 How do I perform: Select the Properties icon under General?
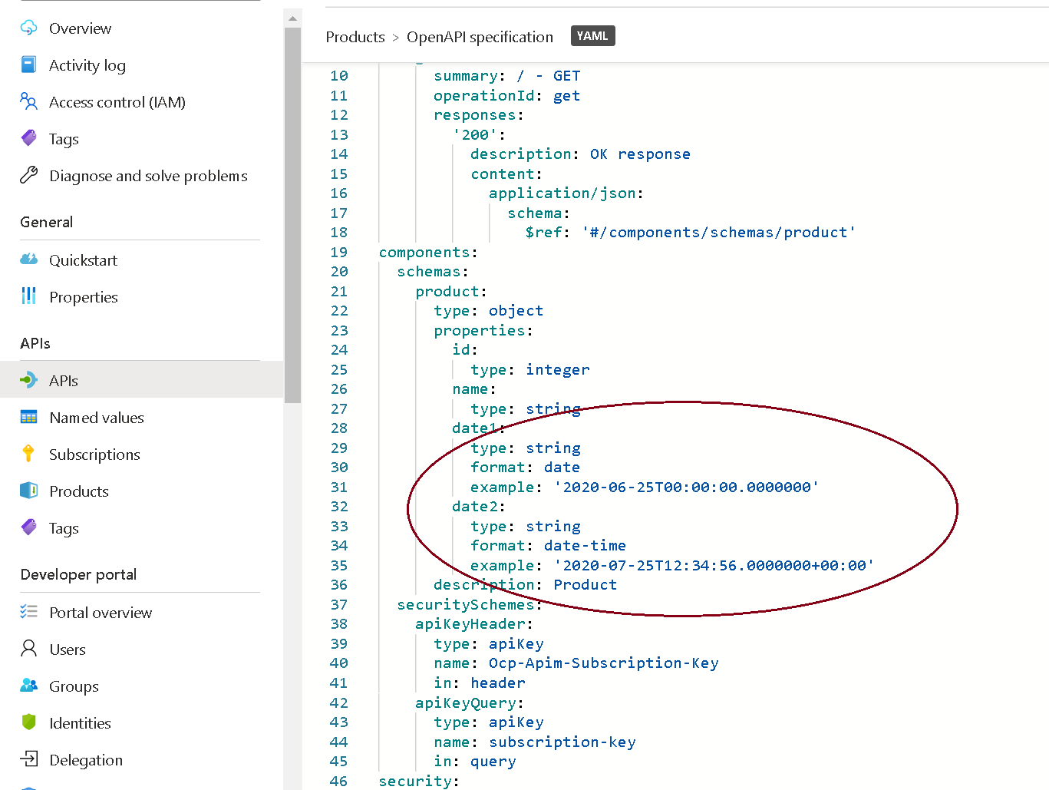27,297
